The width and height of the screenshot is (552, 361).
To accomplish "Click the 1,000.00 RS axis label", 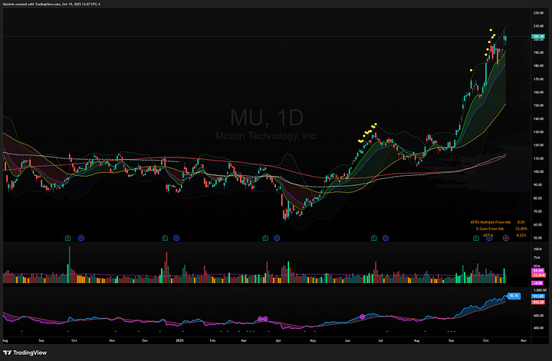I will [x=539, y=291].
